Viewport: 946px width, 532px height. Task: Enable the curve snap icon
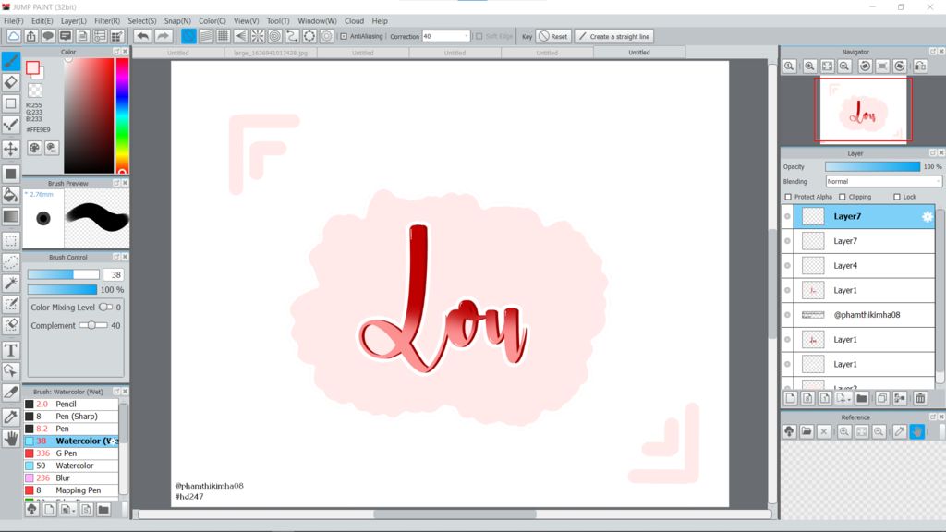click(292, 36)
